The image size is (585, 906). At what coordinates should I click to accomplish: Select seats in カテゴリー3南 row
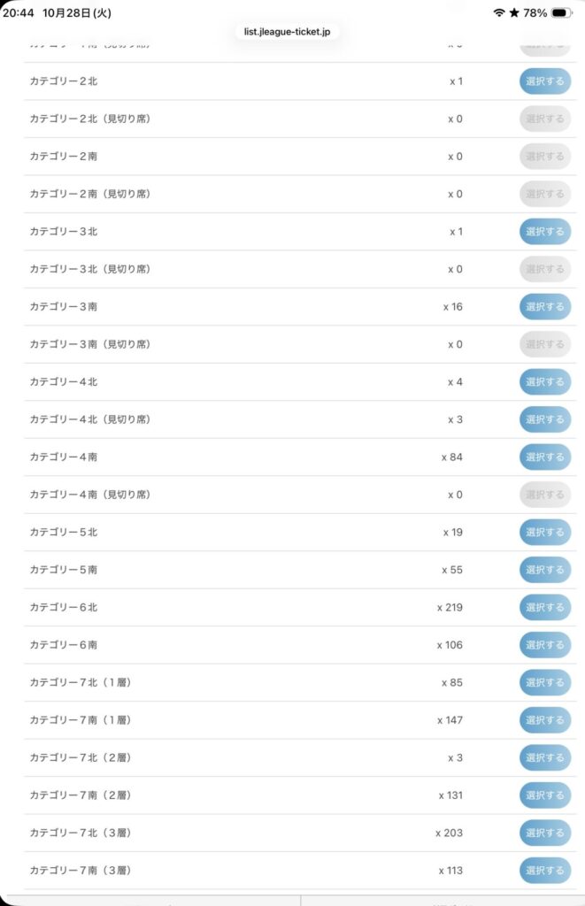point(544,307)
